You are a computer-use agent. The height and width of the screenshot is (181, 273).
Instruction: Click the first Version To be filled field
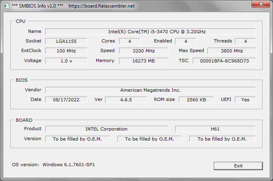click(77, 139)
